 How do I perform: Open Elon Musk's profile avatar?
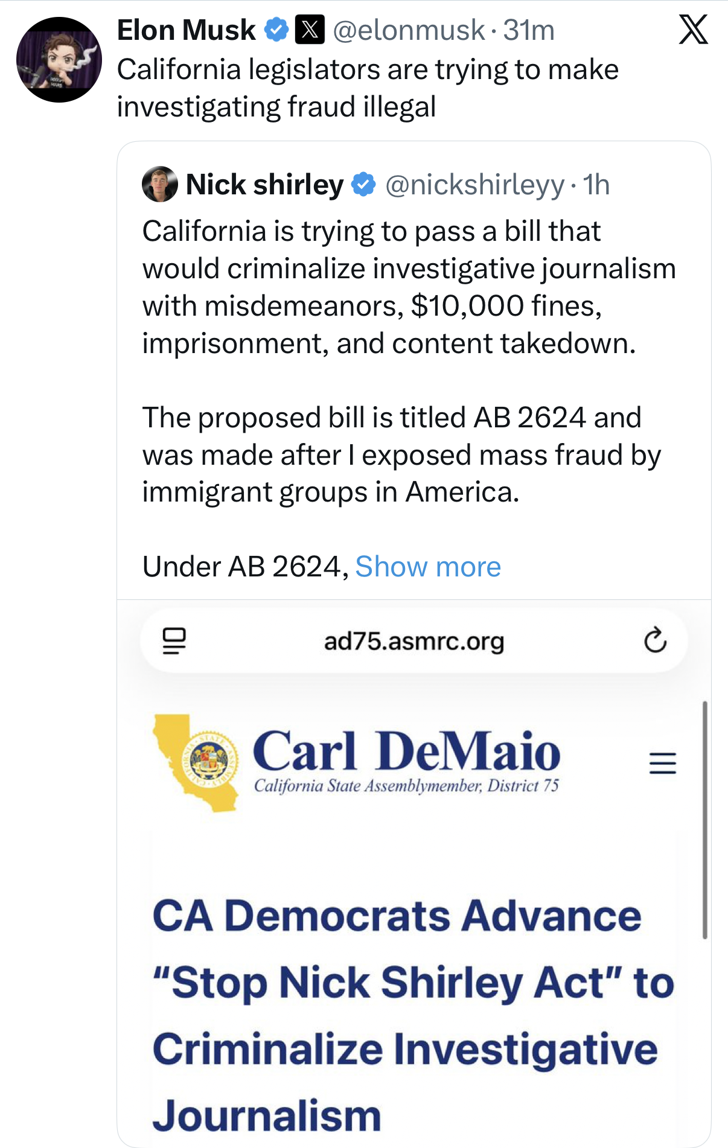click(x=59, y=60)
